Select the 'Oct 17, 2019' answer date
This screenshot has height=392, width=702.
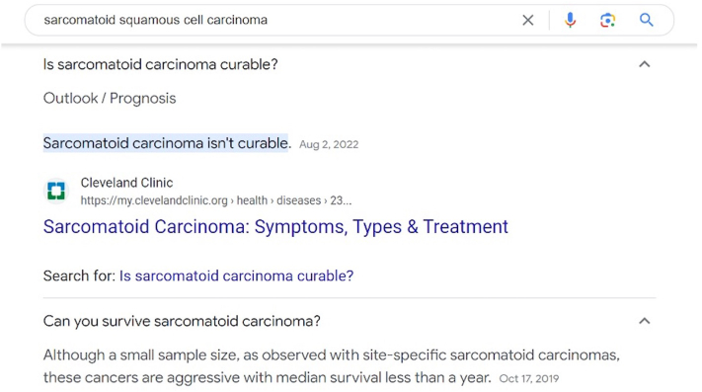tap(529, 378)
